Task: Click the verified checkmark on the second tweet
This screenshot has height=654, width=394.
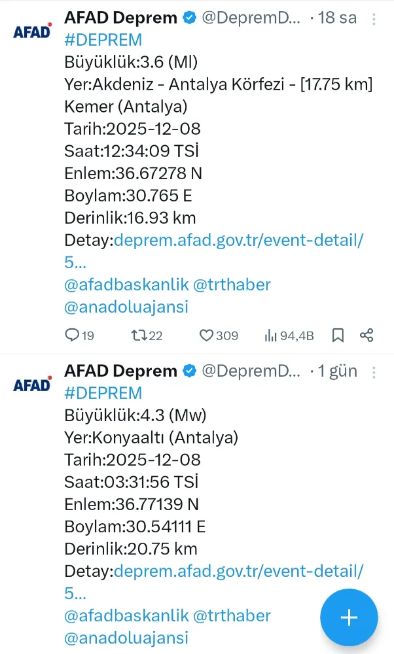Action: click(189, 371)
